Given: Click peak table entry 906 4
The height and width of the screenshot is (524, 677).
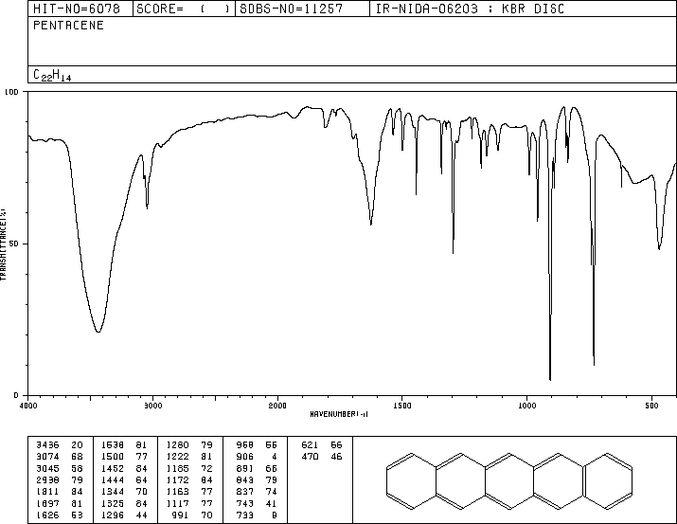Looking at the screenshot, I should coord(257,456).
